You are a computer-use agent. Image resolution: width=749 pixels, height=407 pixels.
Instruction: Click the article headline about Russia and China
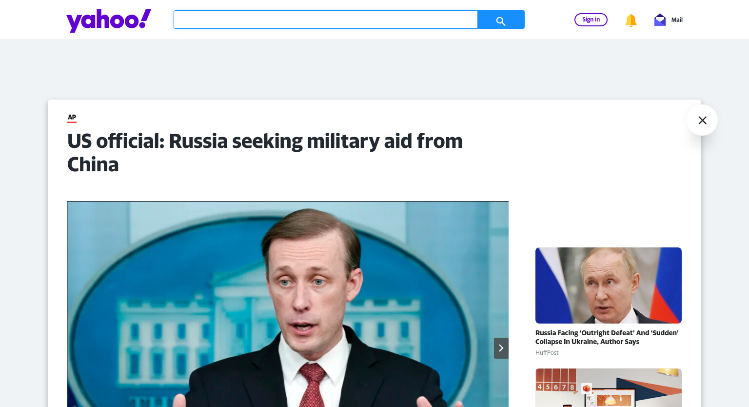pos(265,153)
